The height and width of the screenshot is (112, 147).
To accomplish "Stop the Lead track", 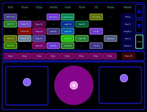I will click(x=67, y=56).
